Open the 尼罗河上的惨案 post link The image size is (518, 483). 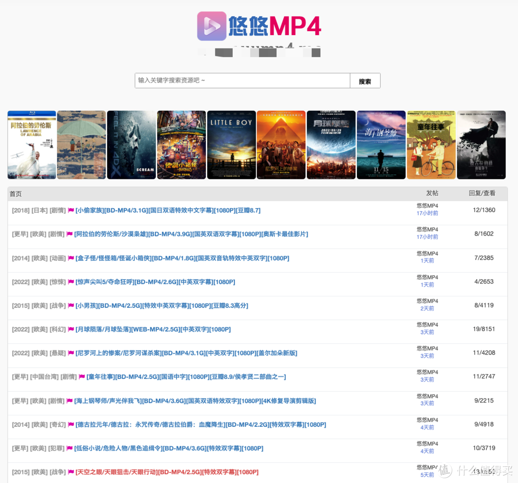coord(186,353)
